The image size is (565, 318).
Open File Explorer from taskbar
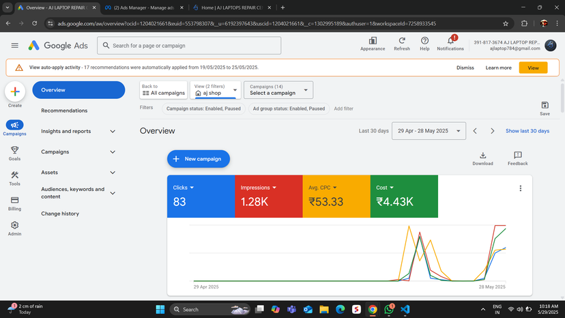[324, 309]
